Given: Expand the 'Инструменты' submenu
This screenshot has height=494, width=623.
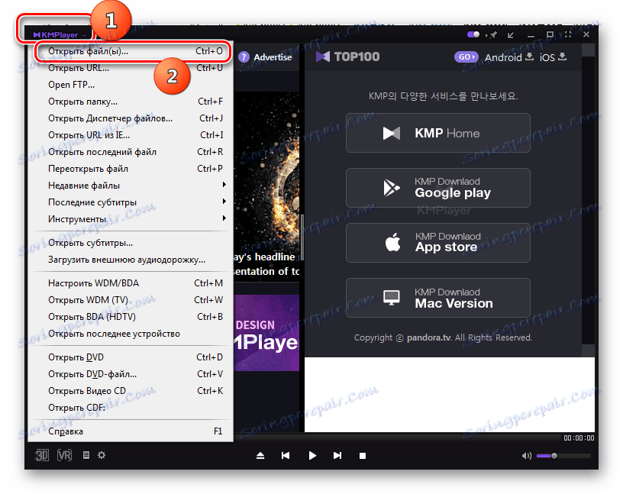Looking at the screenshot, I should coord(131,218).
